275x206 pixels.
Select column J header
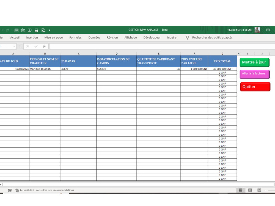(x=262, y=54)
